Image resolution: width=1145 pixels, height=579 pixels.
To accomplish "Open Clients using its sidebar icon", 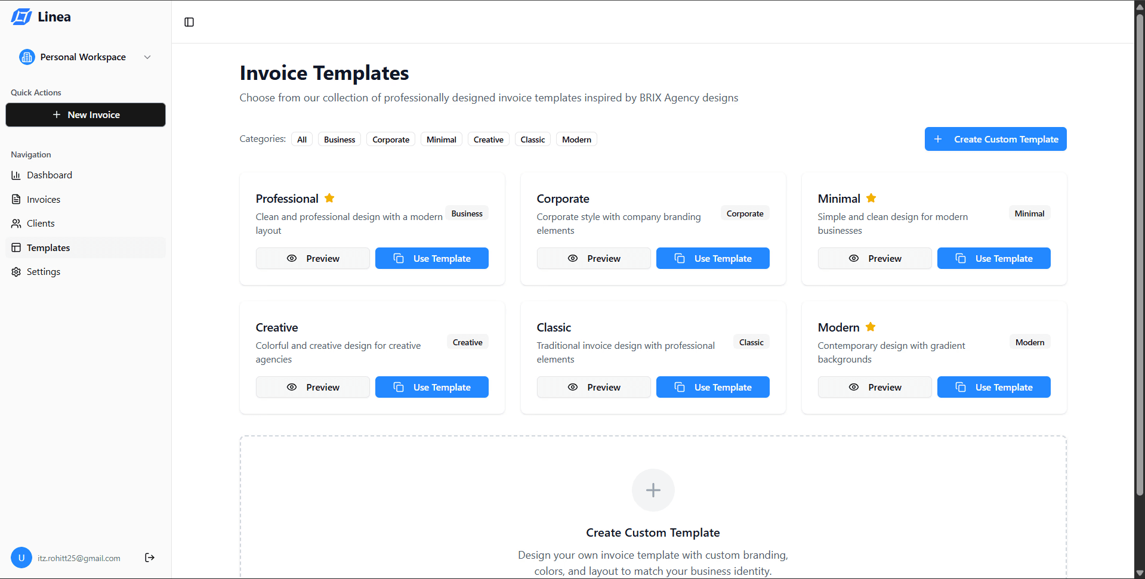I will pos(16,223).
